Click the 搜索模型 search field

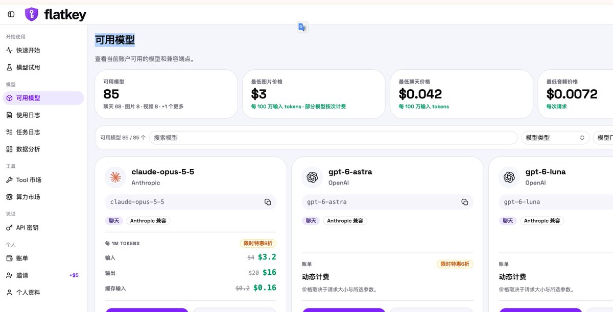click(333, 138)
